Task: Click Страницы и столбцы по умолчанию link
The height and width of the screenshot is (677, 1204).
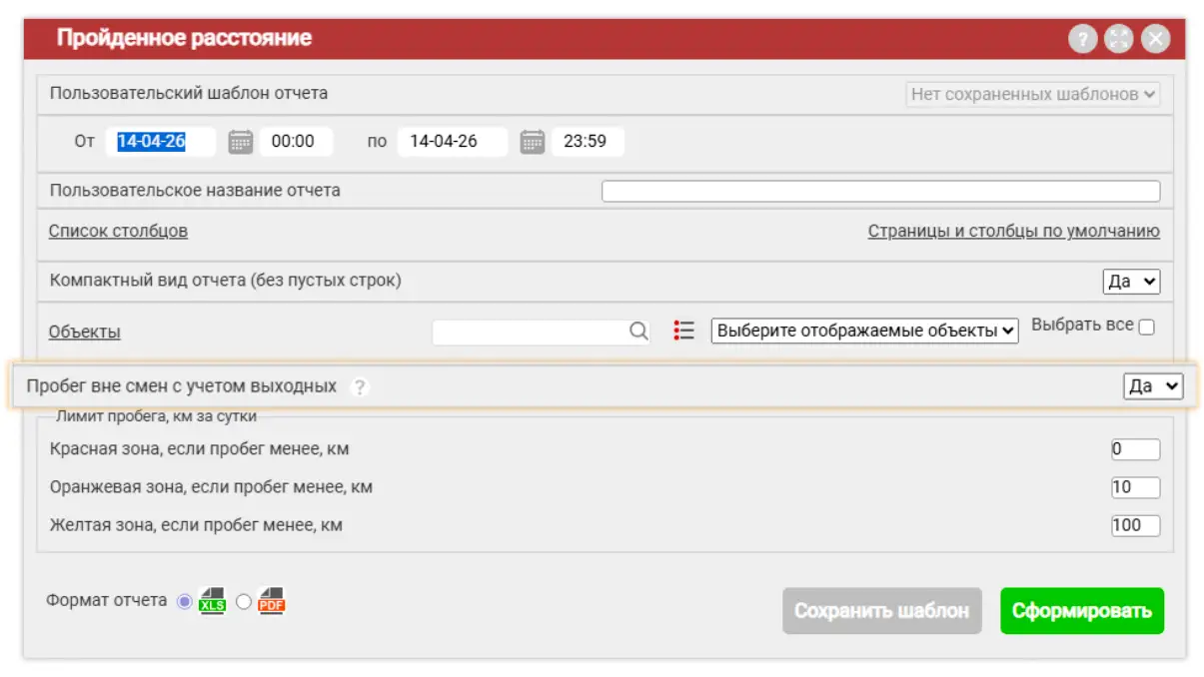Action: 1013,231
